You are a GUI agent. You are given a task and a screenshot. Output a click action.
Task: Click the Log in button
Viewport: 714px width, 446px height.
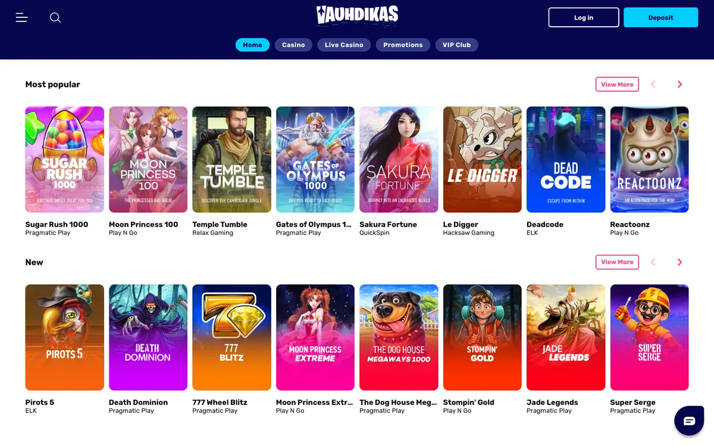584,17
